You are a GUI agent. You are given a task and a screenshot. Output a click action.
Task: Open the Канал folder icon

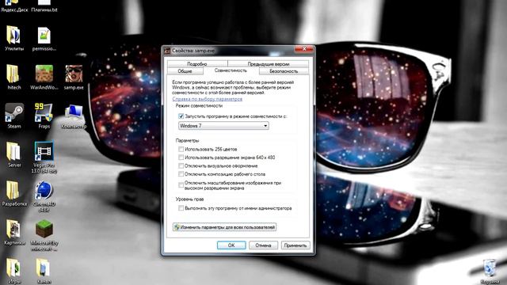pyautogui.click(x=44, y=268)
